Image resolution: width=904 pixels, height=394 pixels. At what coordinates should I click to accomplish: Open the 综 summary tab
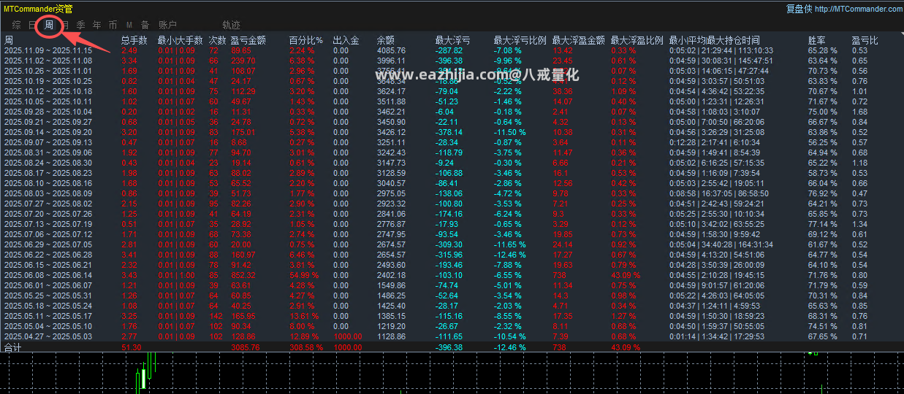pyautogui.click(x=16, y=26)
